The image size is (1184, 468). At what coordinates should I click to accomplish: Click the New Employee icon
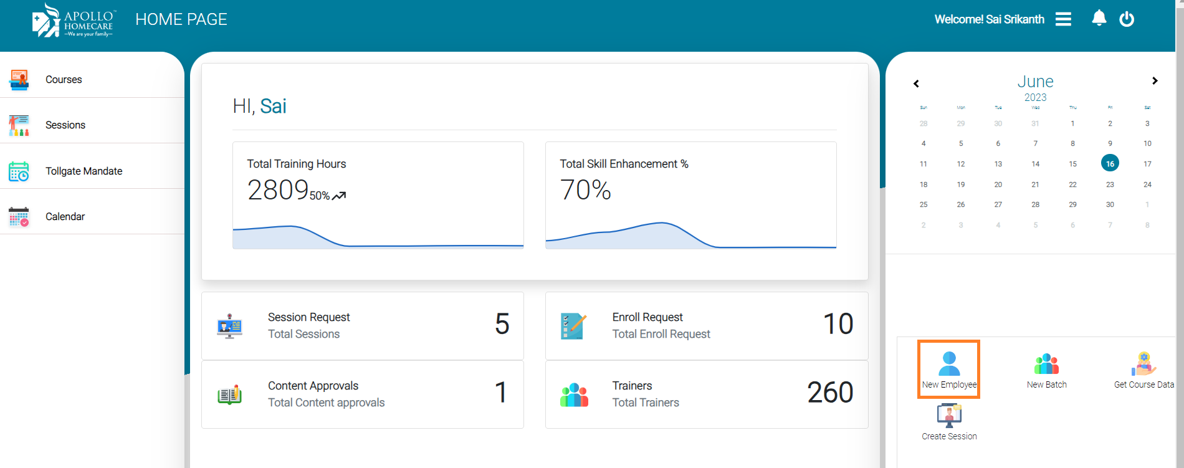[949, 363]
